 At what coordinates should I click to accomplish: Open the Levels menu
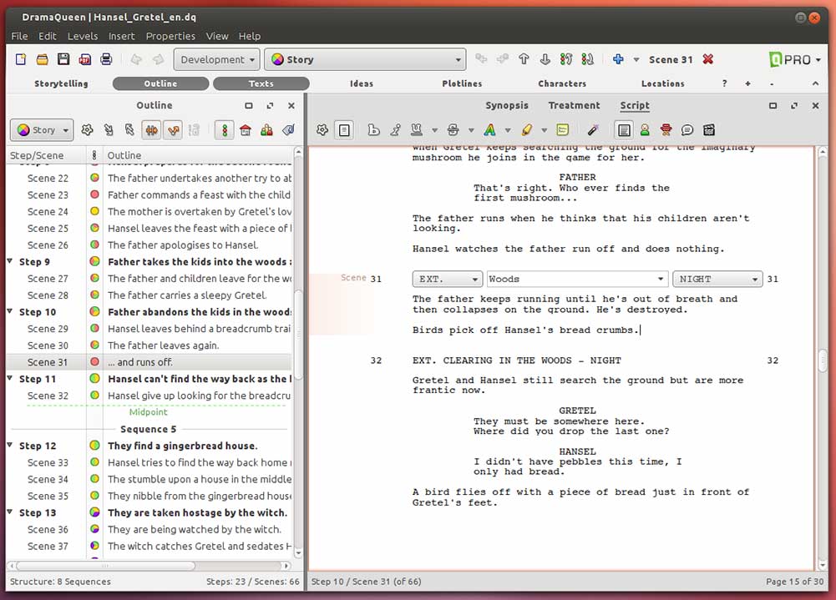point(83,36)
